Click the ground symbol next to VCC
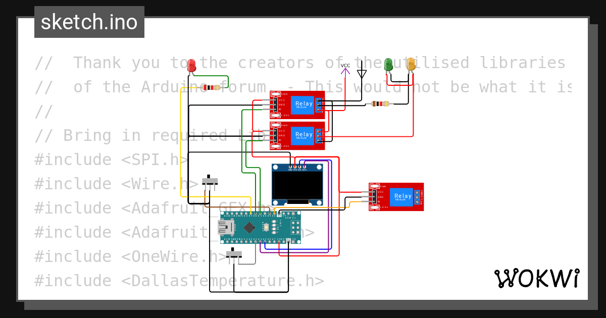 (362, 70)
